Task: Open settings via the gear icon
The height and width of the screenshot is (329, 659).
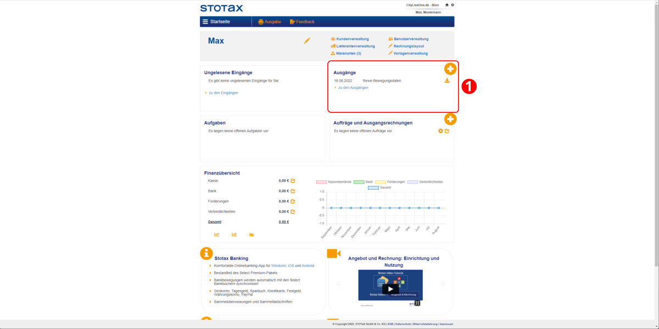Action: 453,5
